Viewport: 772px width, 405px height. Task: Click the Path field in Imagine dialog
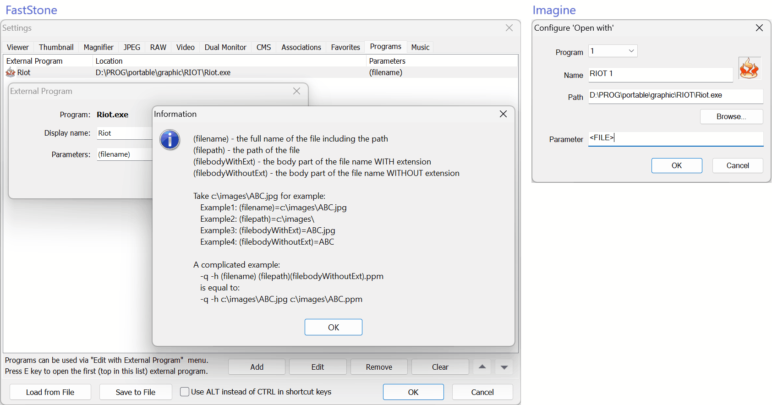676,96
